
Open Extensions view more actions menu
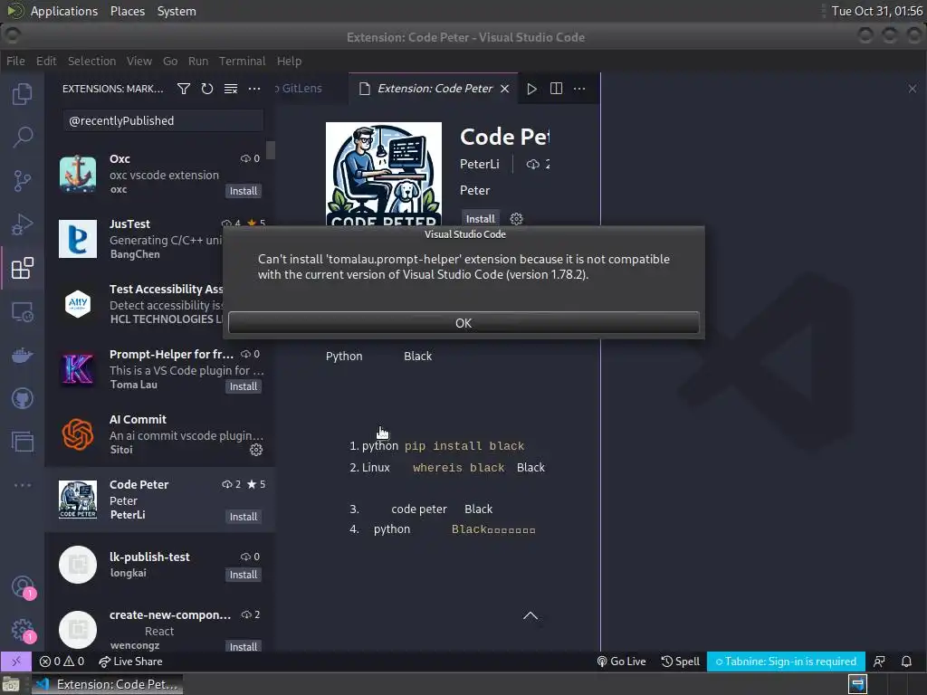(254, 89)
